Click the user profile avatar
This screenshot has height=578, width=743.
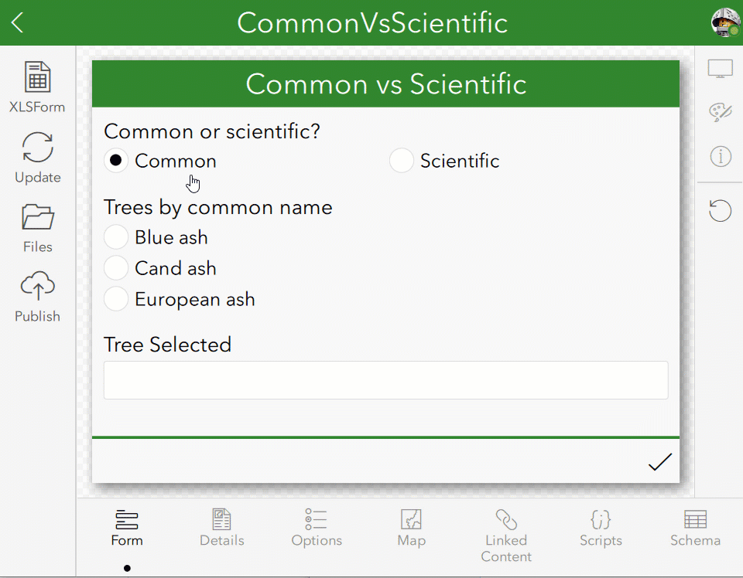(724, 22)
